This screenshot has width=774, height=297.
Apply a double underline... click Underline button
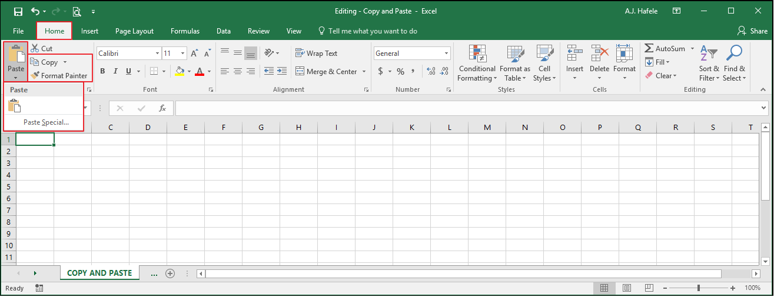click(128, 72)
